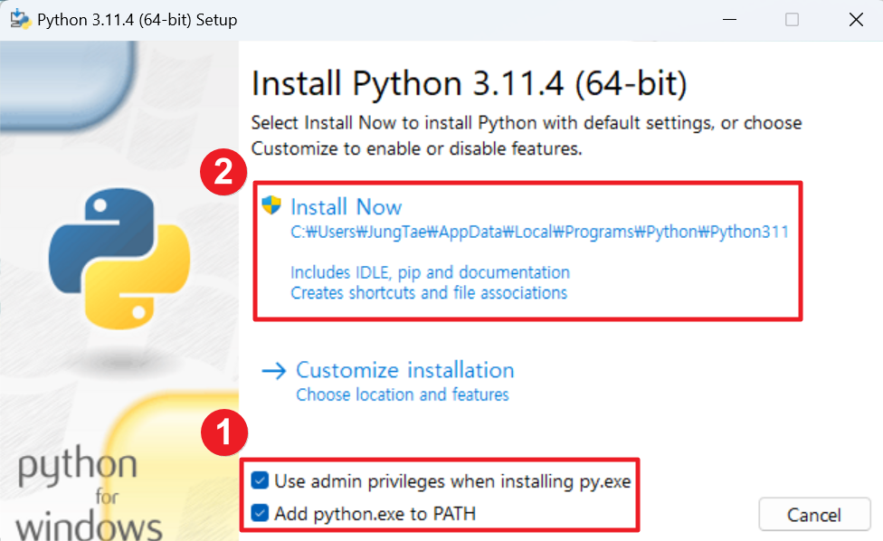Click the "Choose location and features" text
Screen dimensions: 883x541
403,394
